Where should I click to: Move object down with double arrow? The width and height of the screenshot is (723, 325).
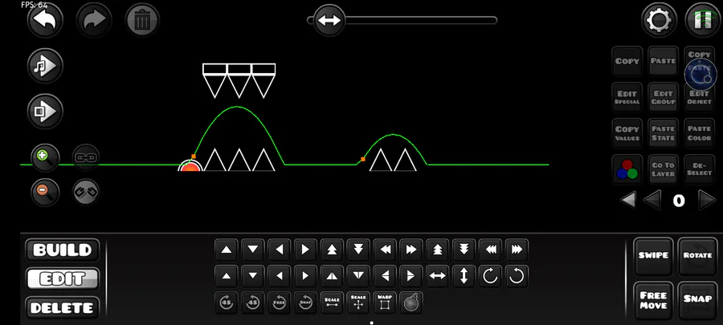tap(358, 250)
